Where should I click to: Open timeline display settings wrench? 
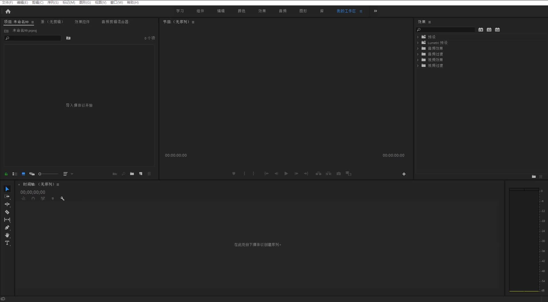click(62, 198)
